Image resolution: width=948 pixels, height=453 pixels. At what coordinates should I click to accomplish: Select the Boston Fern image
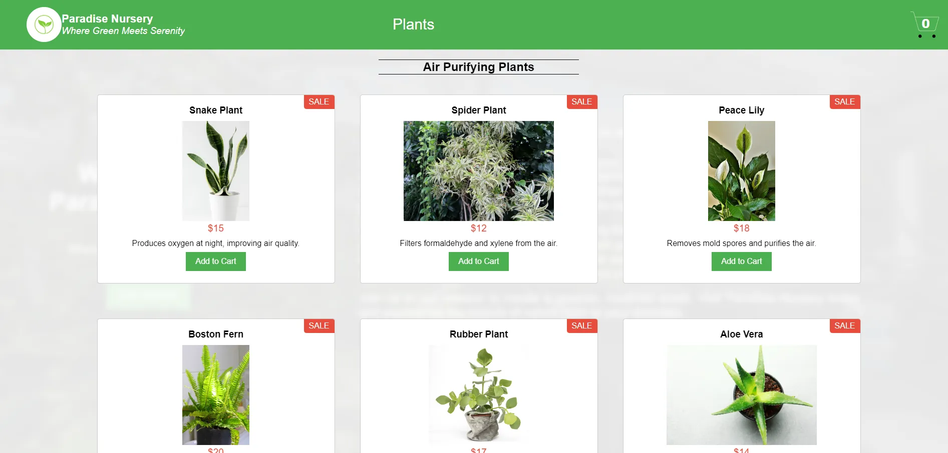(216, 395)
